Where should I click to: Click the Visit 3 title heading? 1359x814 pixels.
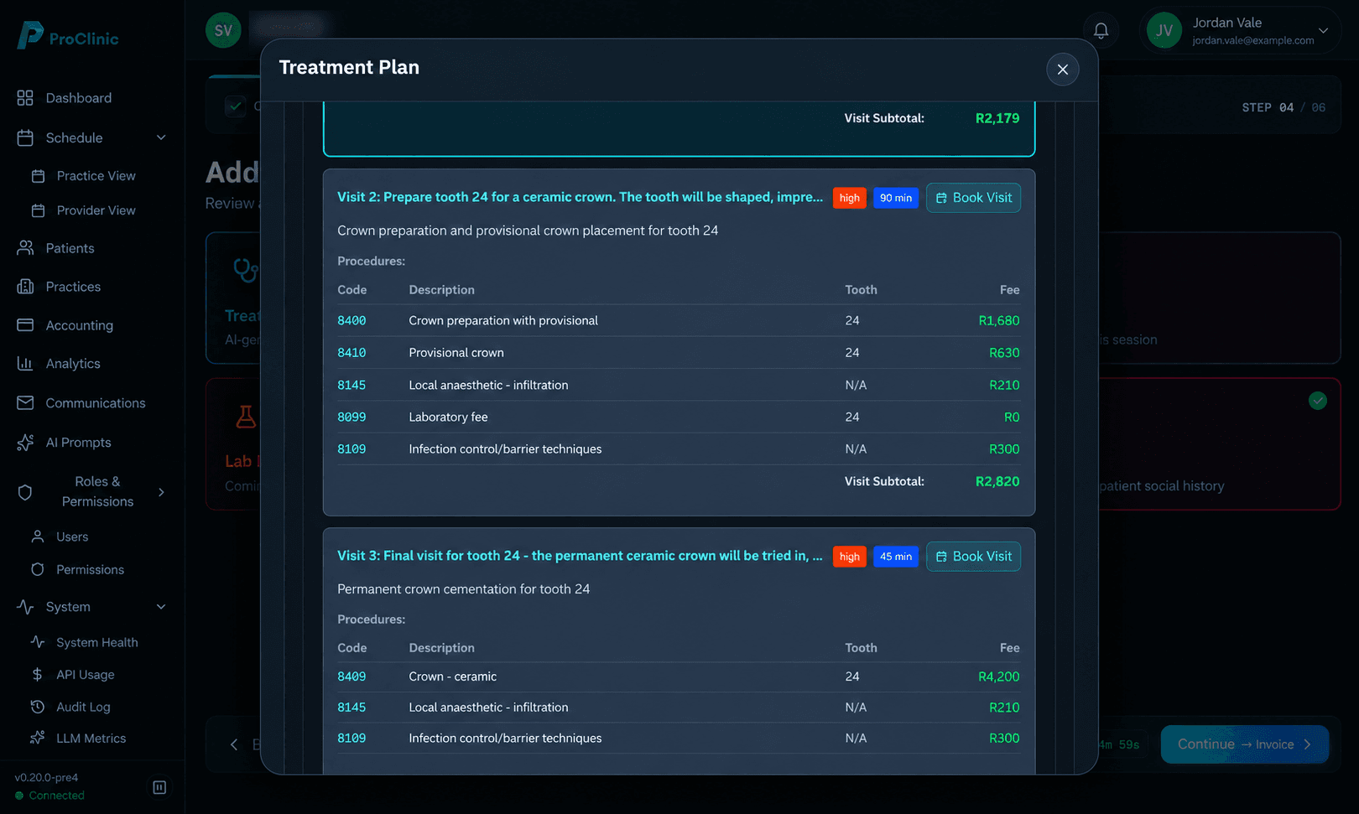coord(580,556)
